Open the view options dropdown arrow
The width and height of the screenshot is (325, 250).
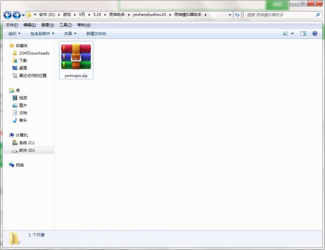292,33
